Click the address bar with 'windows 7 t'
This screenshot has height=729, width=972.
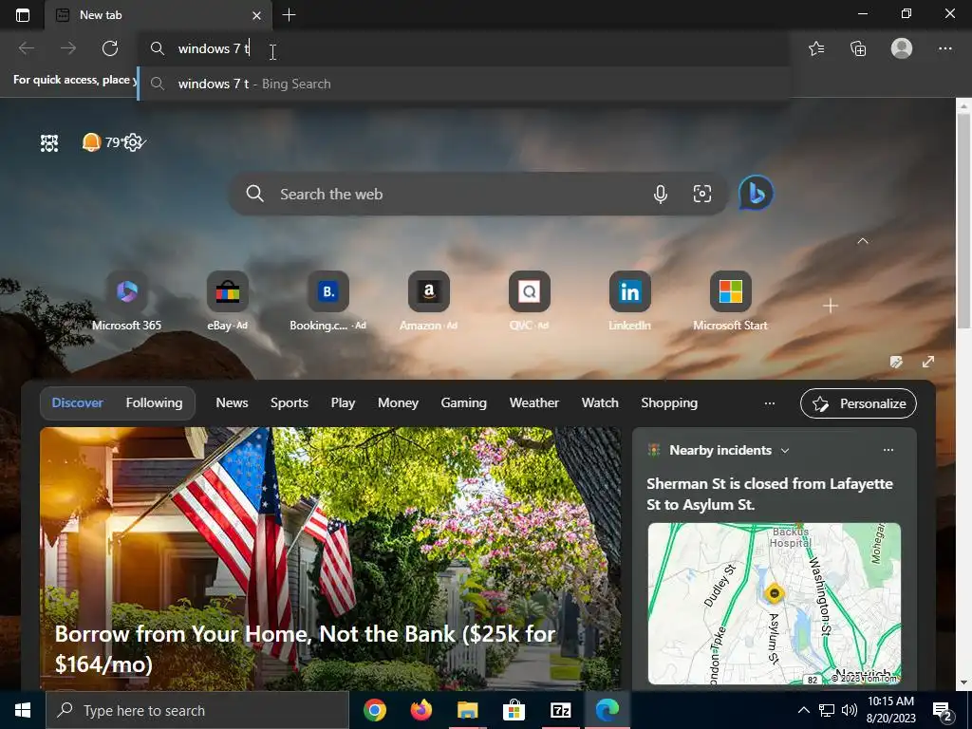[x=463, y=48]
